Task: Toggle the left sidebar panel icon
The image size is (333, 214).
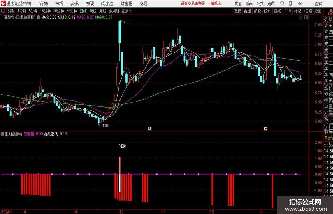Action: (3, 11)
